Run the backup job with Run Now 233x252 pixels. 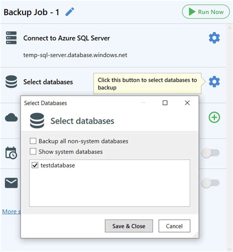click(206, 12)
